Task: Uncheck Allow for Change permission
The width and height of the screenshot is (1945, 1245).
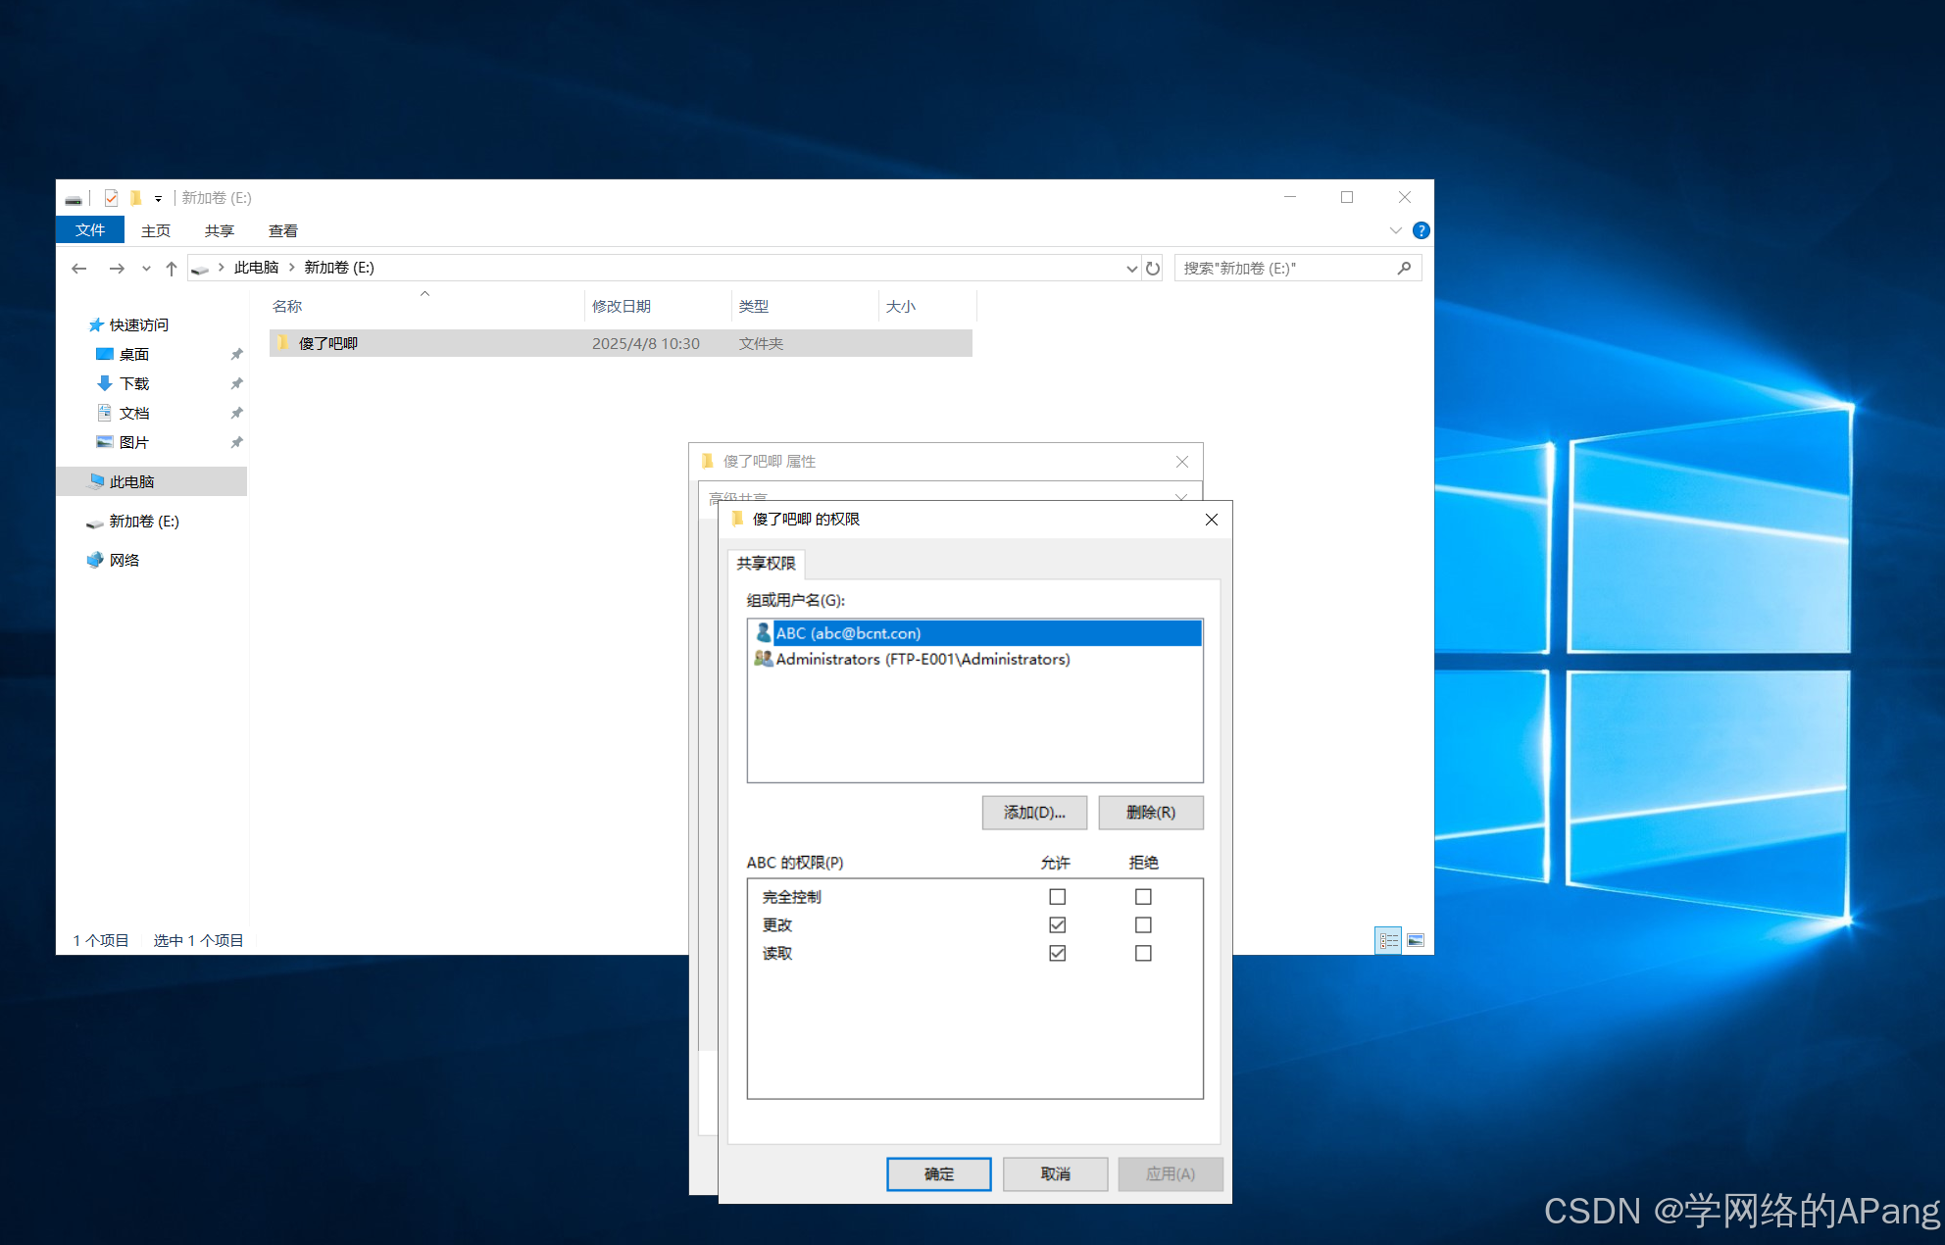Action: [1057, 924]
